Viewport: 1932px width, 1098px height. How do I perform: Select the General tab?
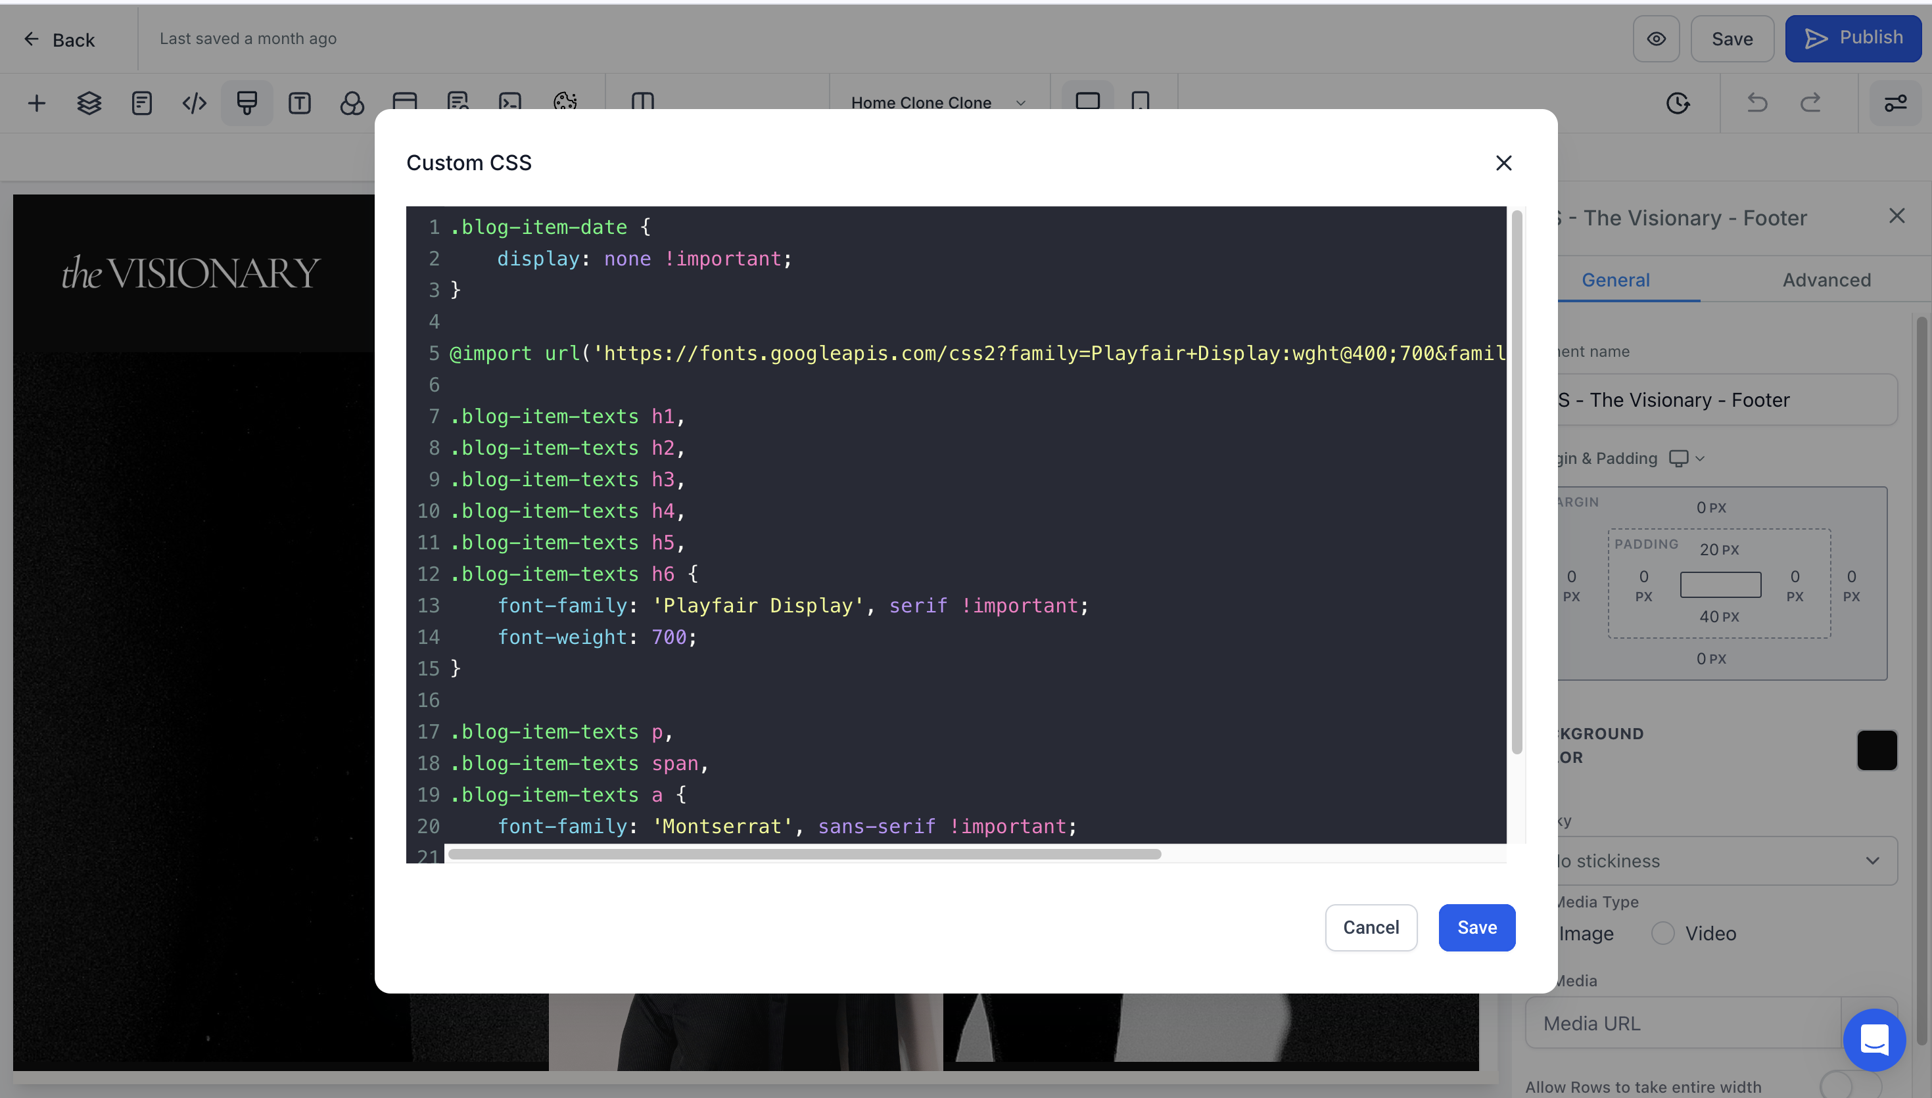(1615, 280)
